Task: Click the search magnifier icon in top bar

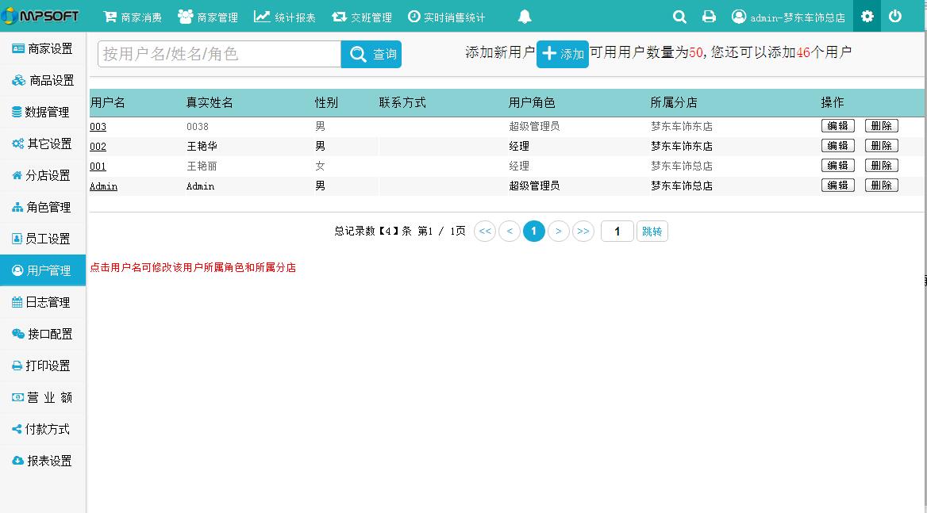Action: 679,17
